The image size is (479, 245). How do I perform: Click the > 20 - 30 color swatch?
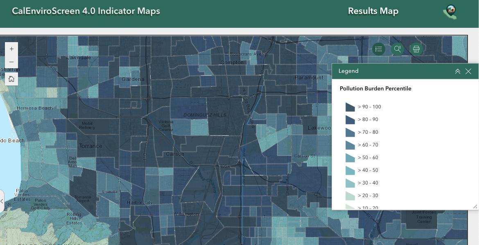pos(350,196)
